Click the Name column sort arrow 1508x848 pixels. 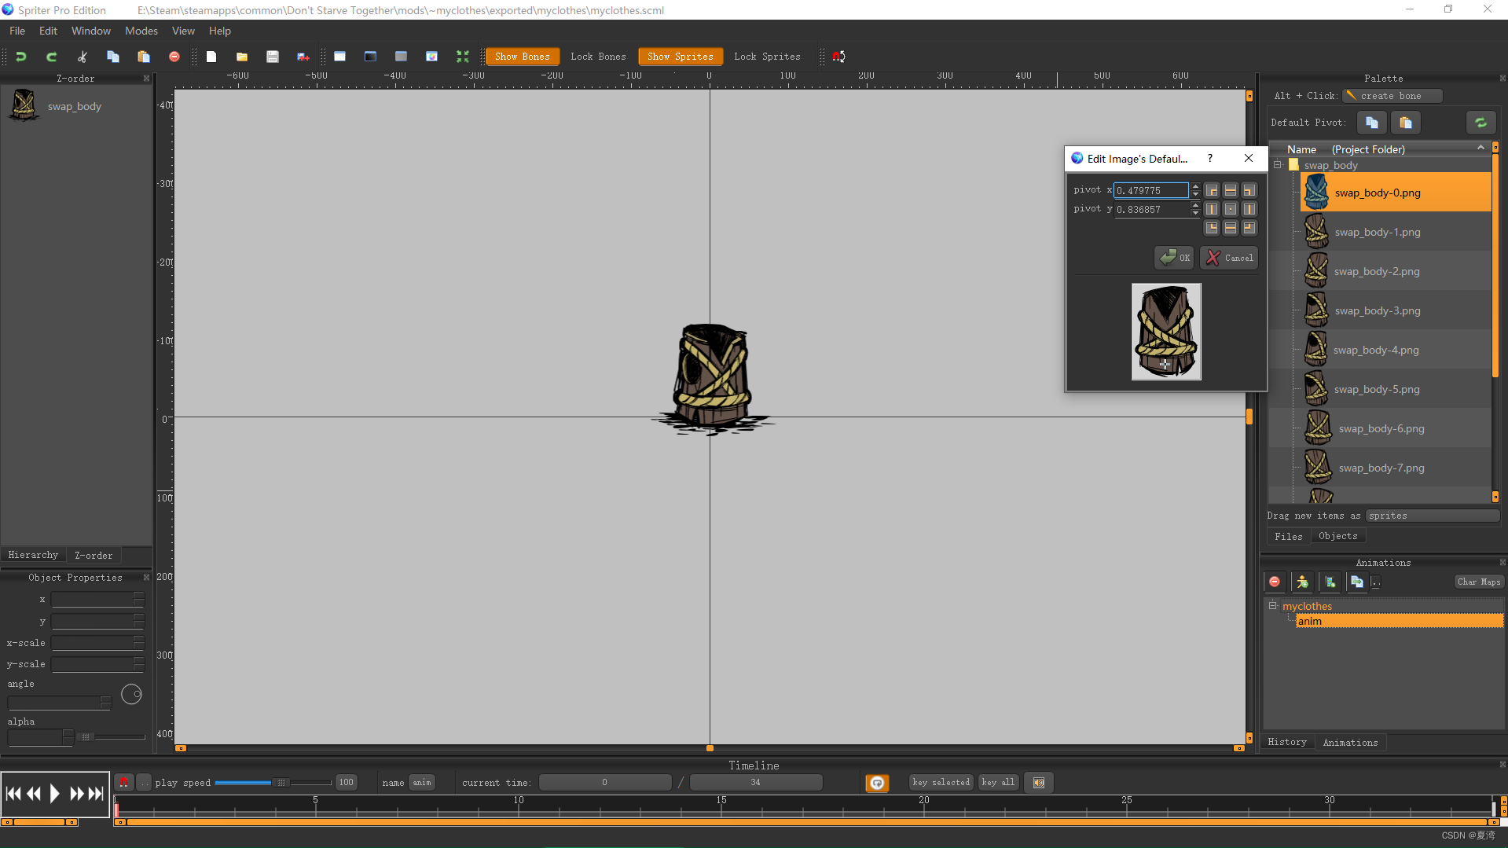click(1480, 148)
